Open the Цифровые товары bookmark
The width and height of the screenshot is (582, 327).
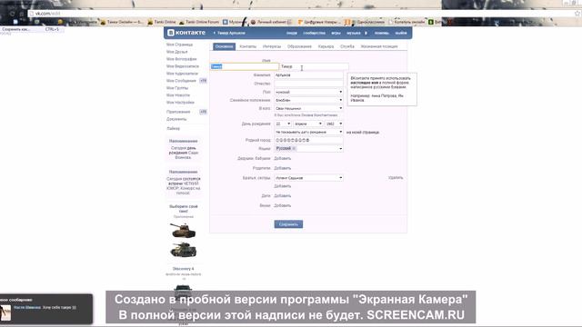pos(319,22)
